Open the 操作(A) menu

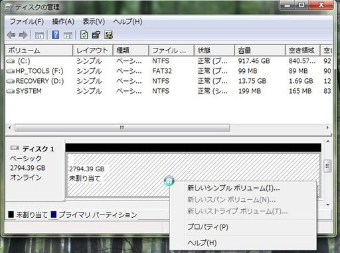pyautogui.click(x=63, y=21)
